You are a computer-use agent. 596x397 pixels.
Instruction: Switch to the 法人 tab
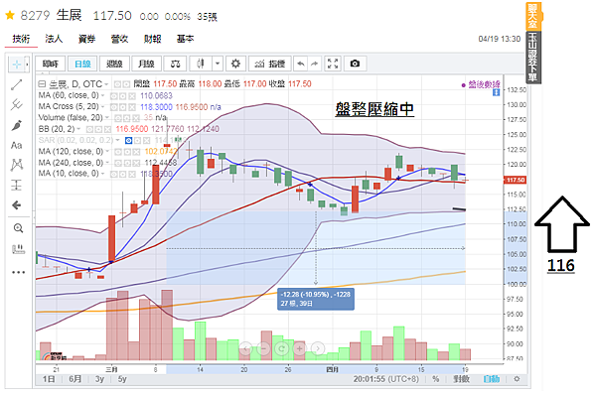coord(54,39)
